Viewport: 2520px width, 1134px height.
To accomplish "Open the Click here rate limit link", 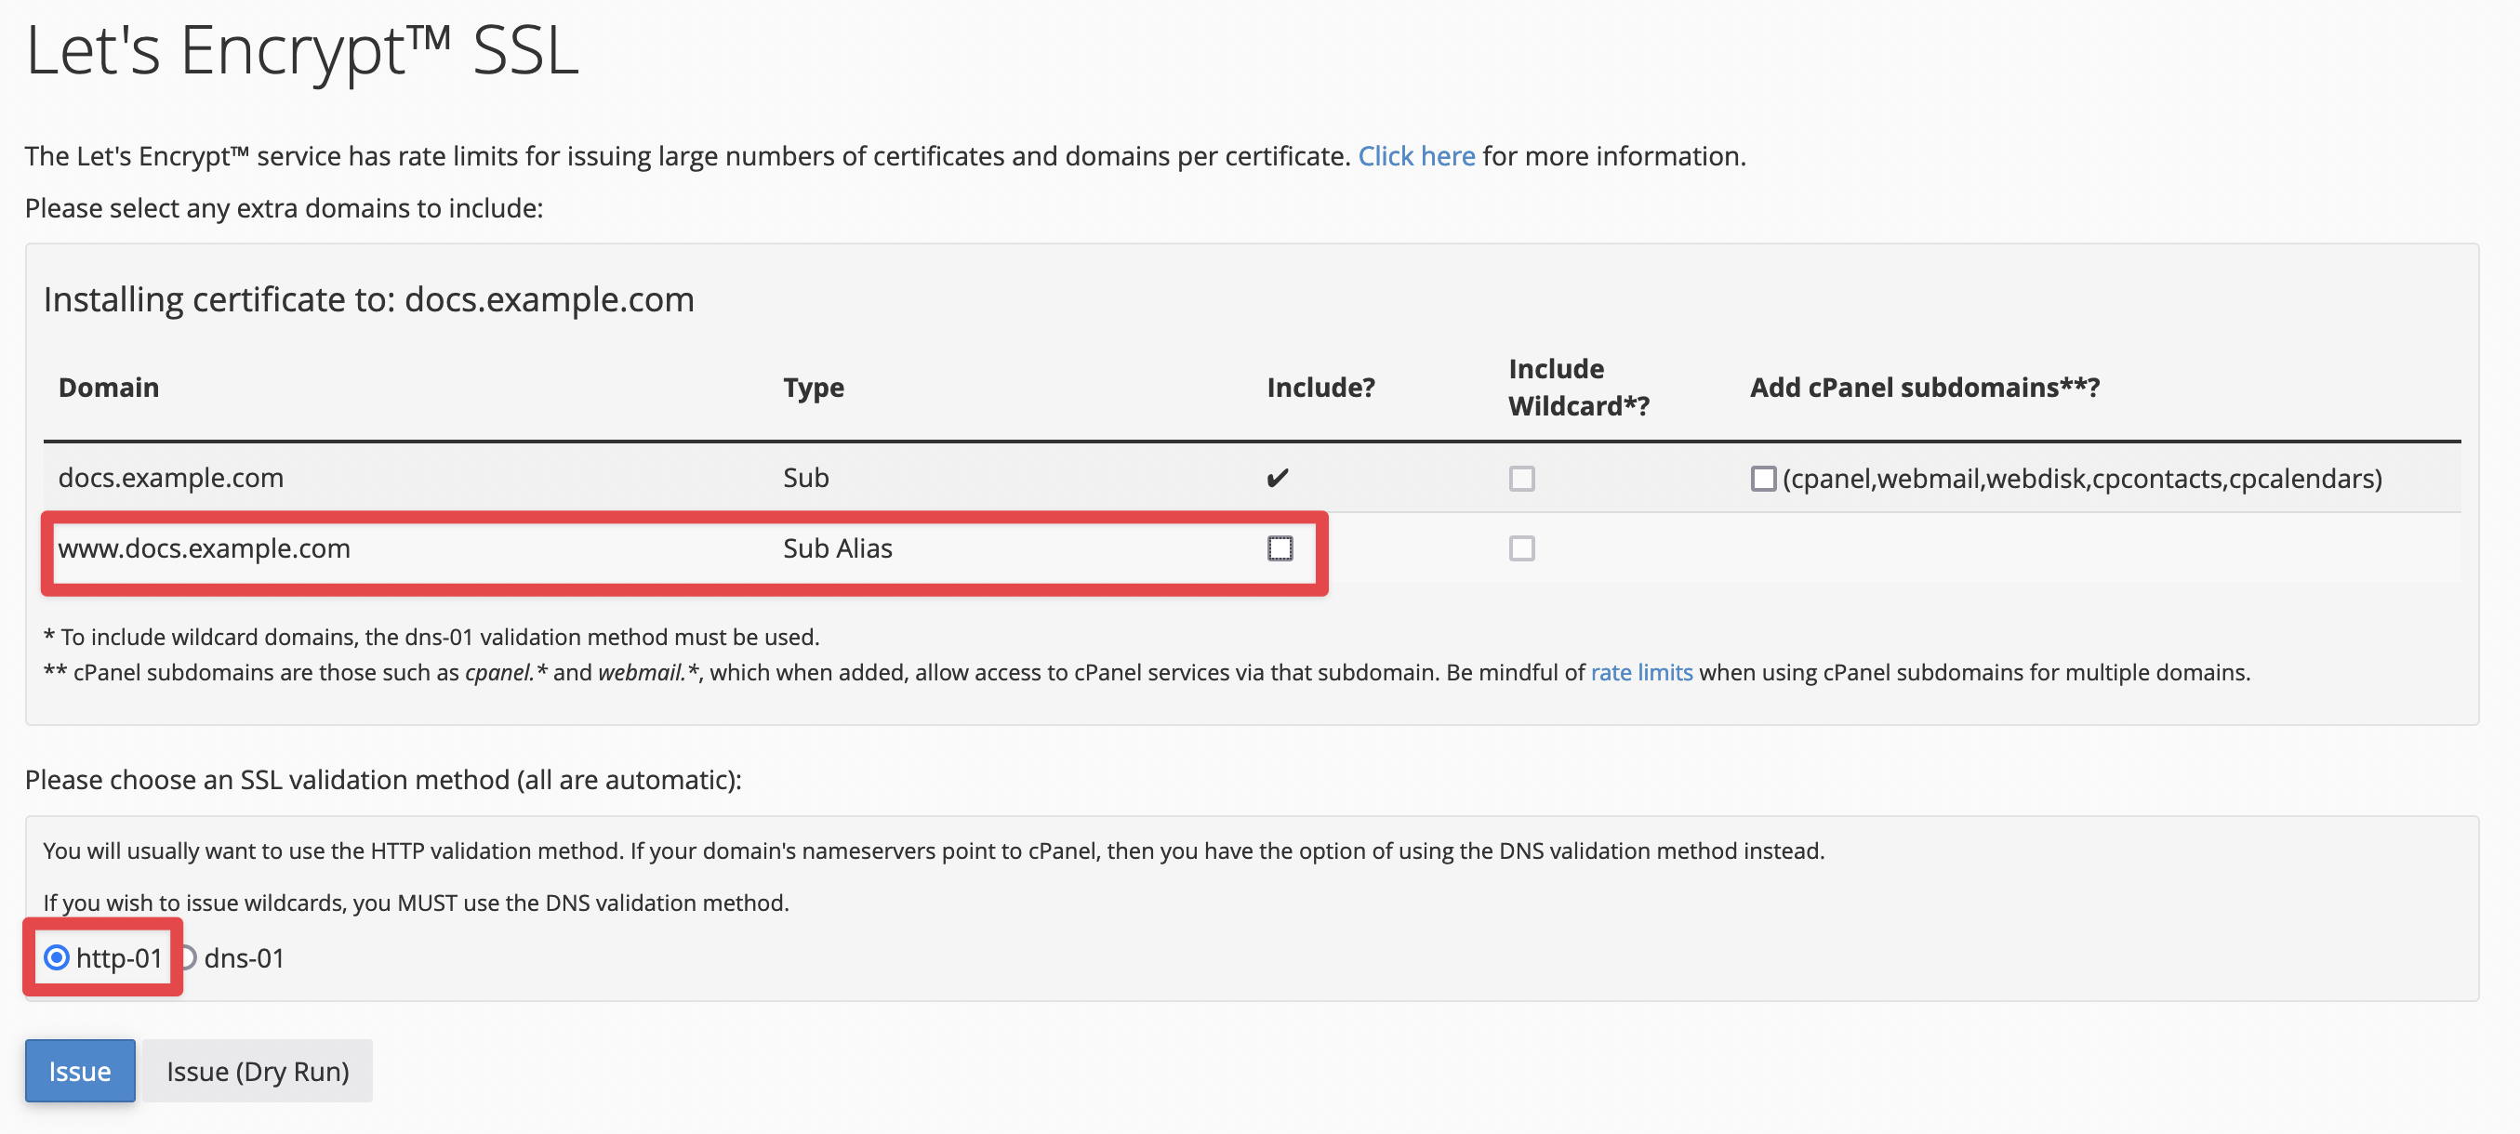I will coord(1415,155).
